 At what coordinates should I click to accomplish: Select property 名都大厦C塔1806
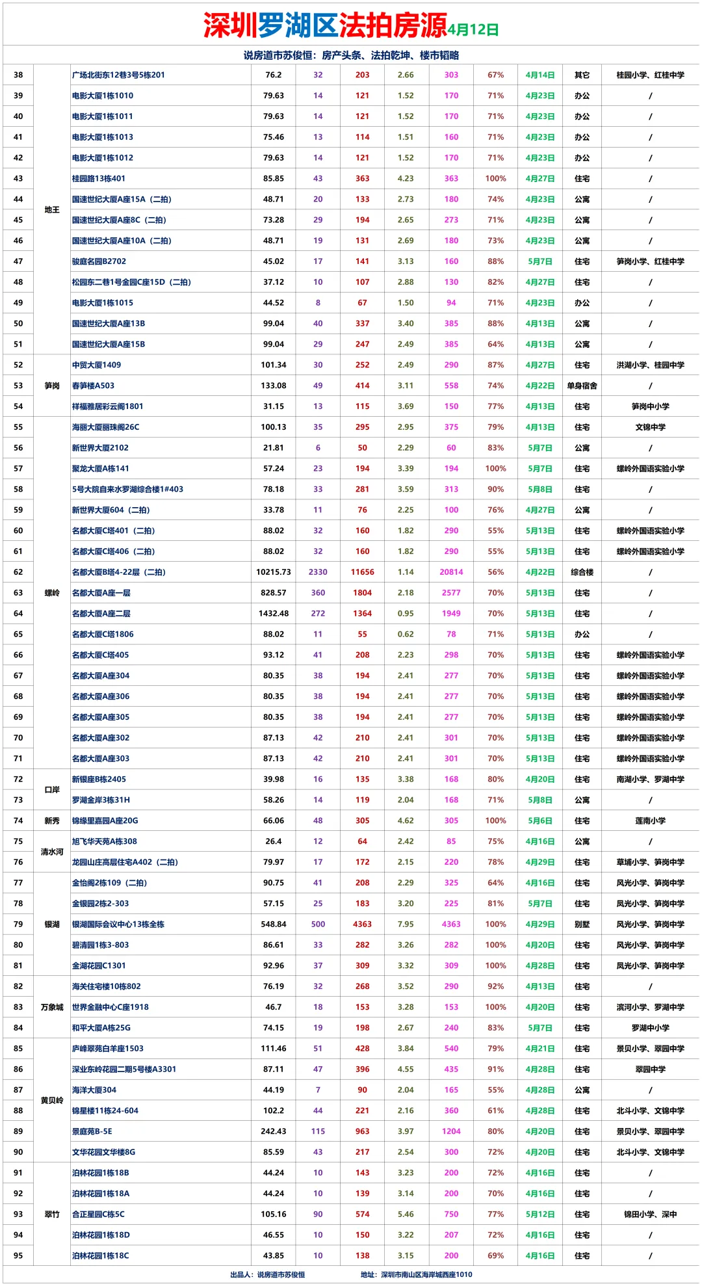click(103, 635)
